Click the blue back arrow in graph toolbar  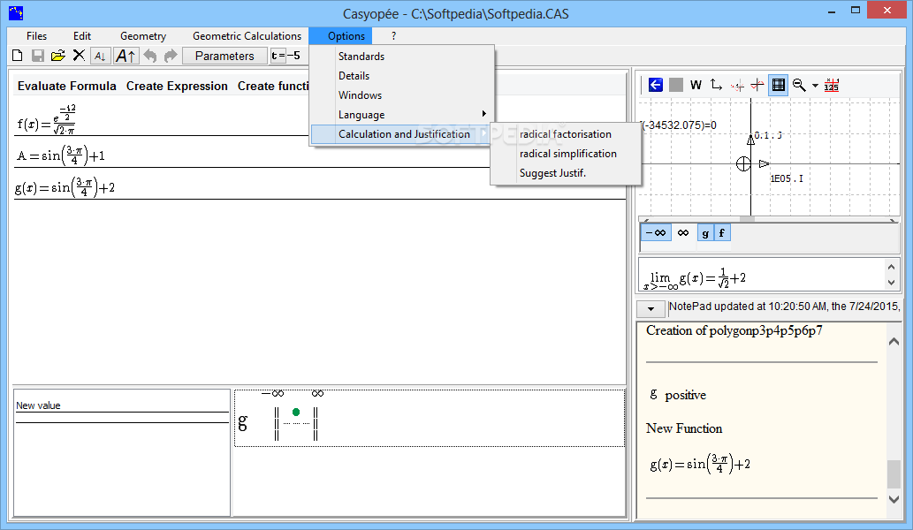click(656, 85)
